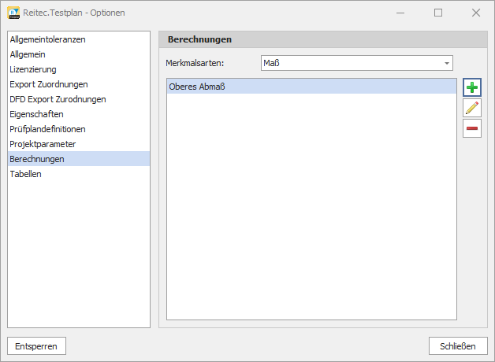
Task: Select Prüfplandefinitionen in the sidebar
Action: [x=79, y=129]
